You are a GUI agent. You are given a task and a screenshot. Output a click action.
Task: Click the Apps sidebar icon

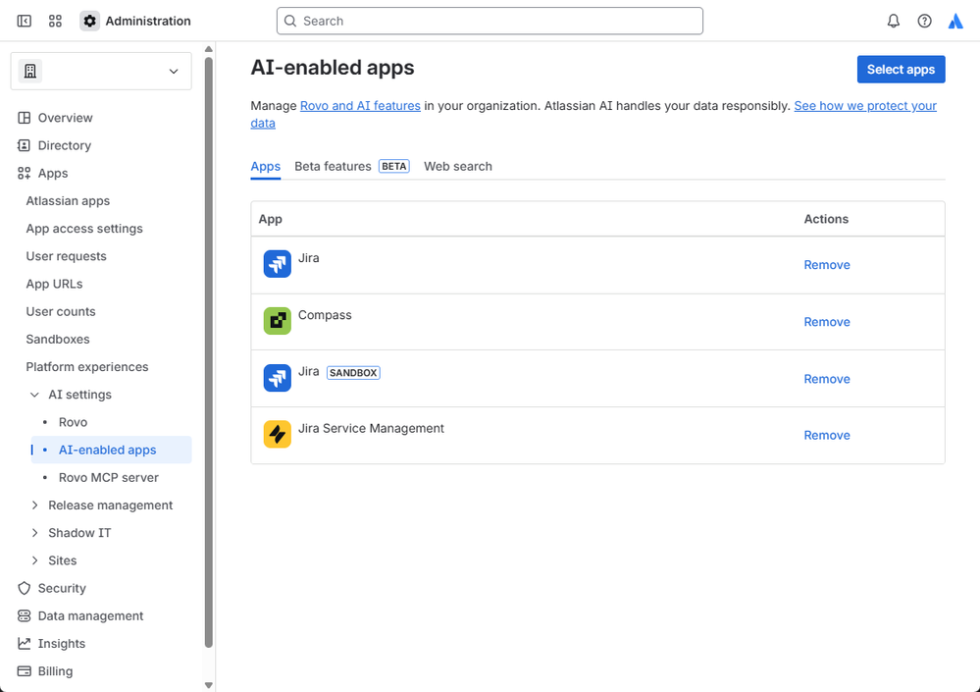point(24,173)
